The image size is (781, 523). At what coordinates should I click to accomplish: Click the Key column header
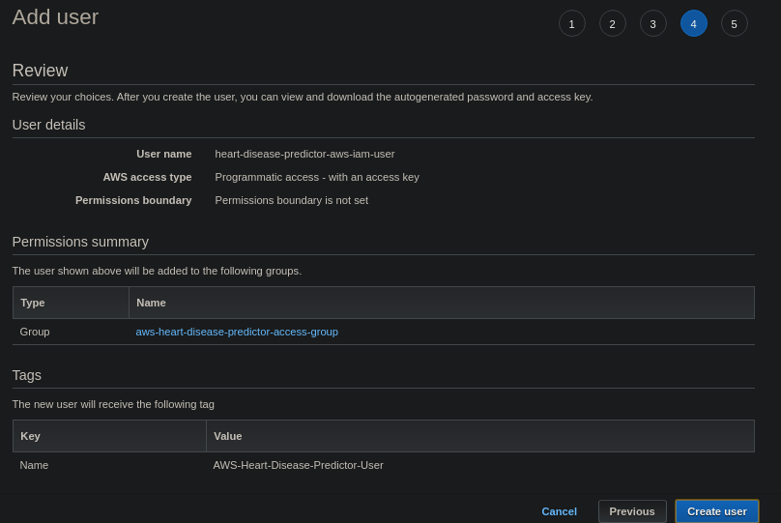coord(30,436)
